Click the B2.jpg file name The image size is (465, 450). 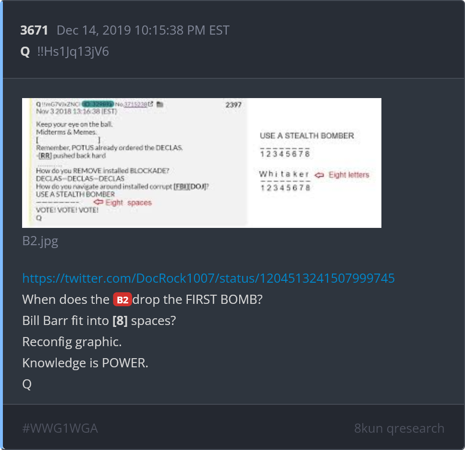(x=40, y=241)
